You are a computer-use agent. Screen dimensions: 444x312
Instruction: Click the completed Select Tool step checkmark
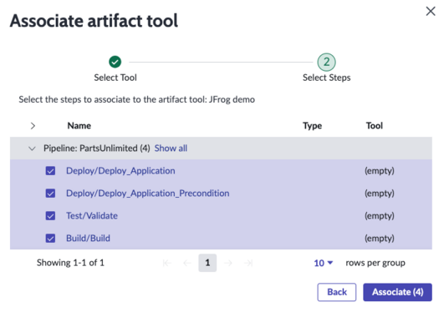[x=115, y=62]
